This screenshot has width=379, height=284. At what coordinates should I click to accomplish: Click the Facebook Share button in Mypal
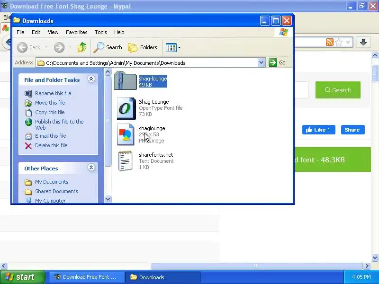pos(352,130)
